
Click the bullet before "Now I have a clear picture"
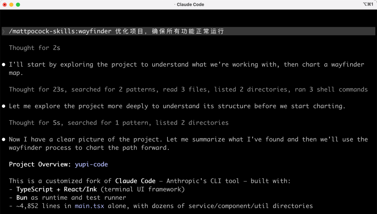[x=3, y=139]
